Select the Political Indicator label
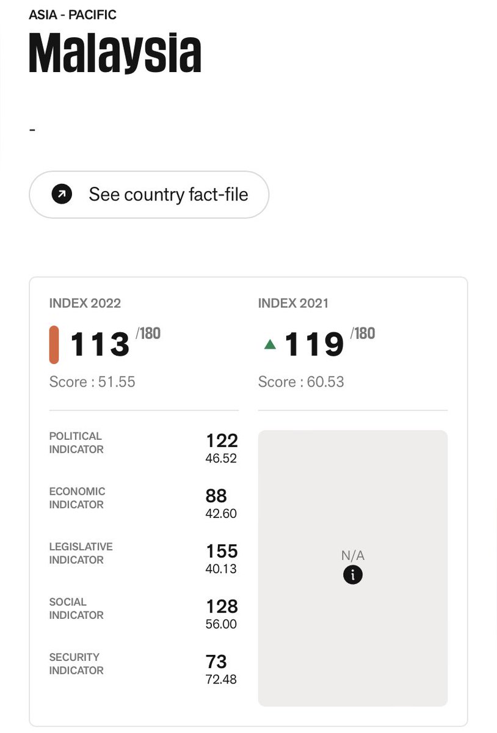 (x=76, y=443)
